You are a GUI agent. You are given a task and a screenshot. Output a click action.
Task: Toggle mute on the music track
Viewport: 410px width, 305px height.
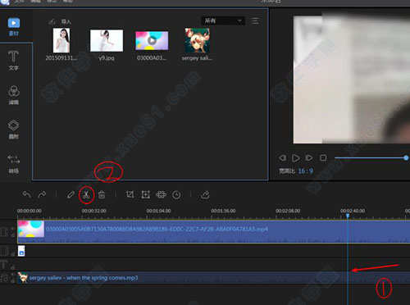pyautogui.click(x=12, y=275)
